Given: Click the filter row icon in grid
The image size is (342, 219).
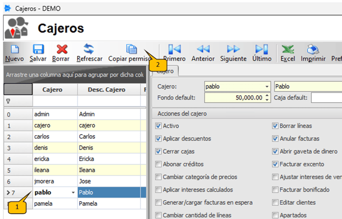Looking at the screenshot, I should coord(8,101).
